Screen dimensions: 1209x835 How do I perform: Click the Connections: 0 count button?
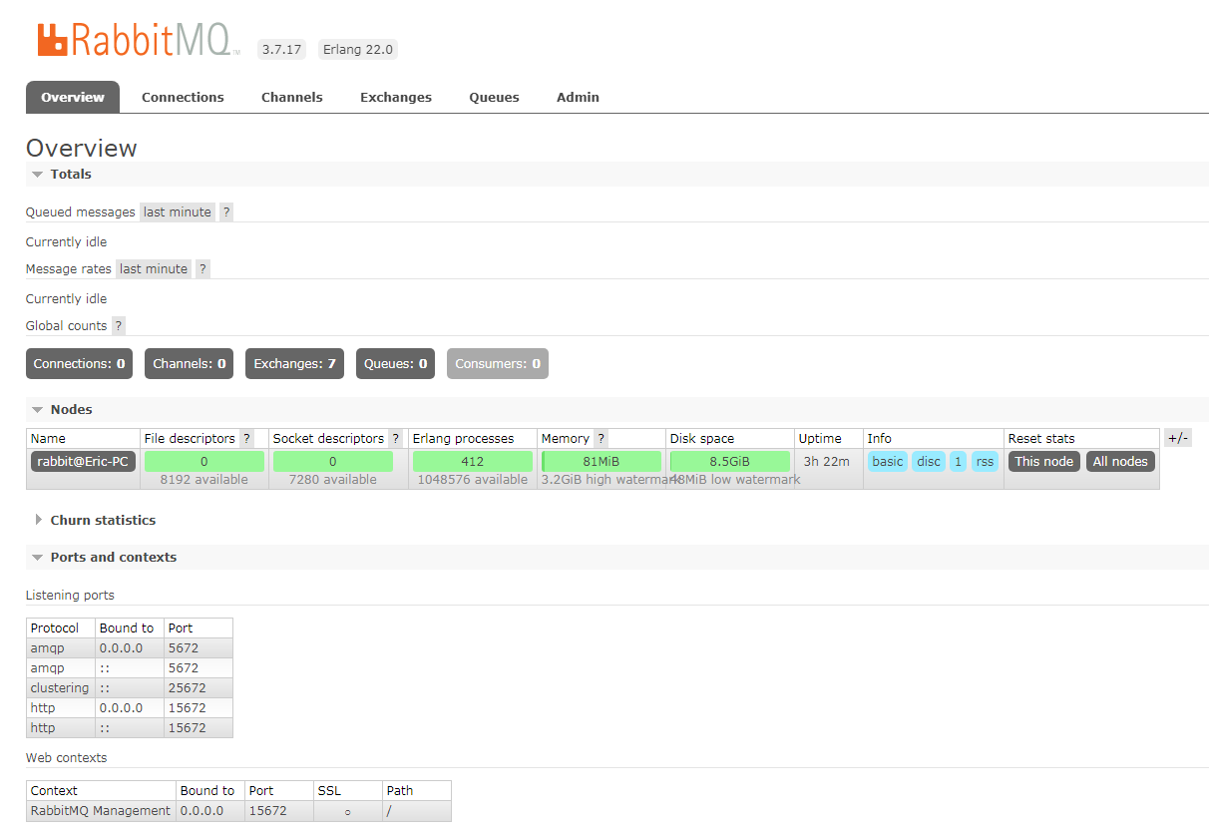click(x=80, y=364)
